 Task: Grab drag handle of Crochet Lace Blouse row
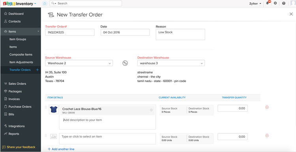46,107
